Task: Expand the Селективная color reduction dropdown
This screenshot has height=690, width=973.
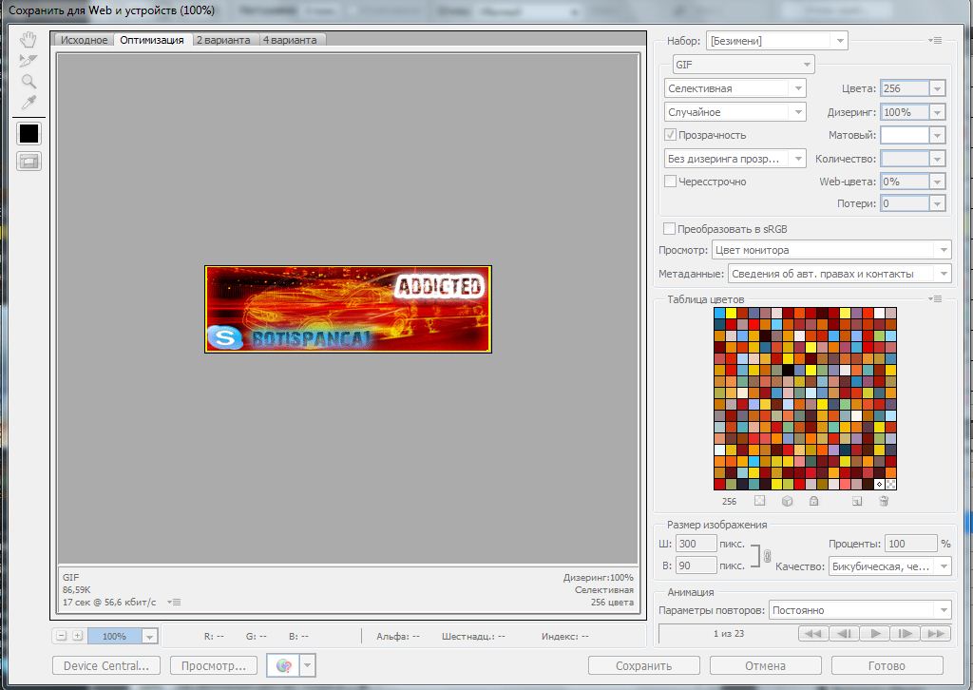Action: coord(735,88)
